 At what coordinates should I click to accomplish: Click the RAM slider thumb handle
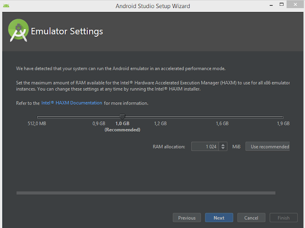tap(122, 117)
